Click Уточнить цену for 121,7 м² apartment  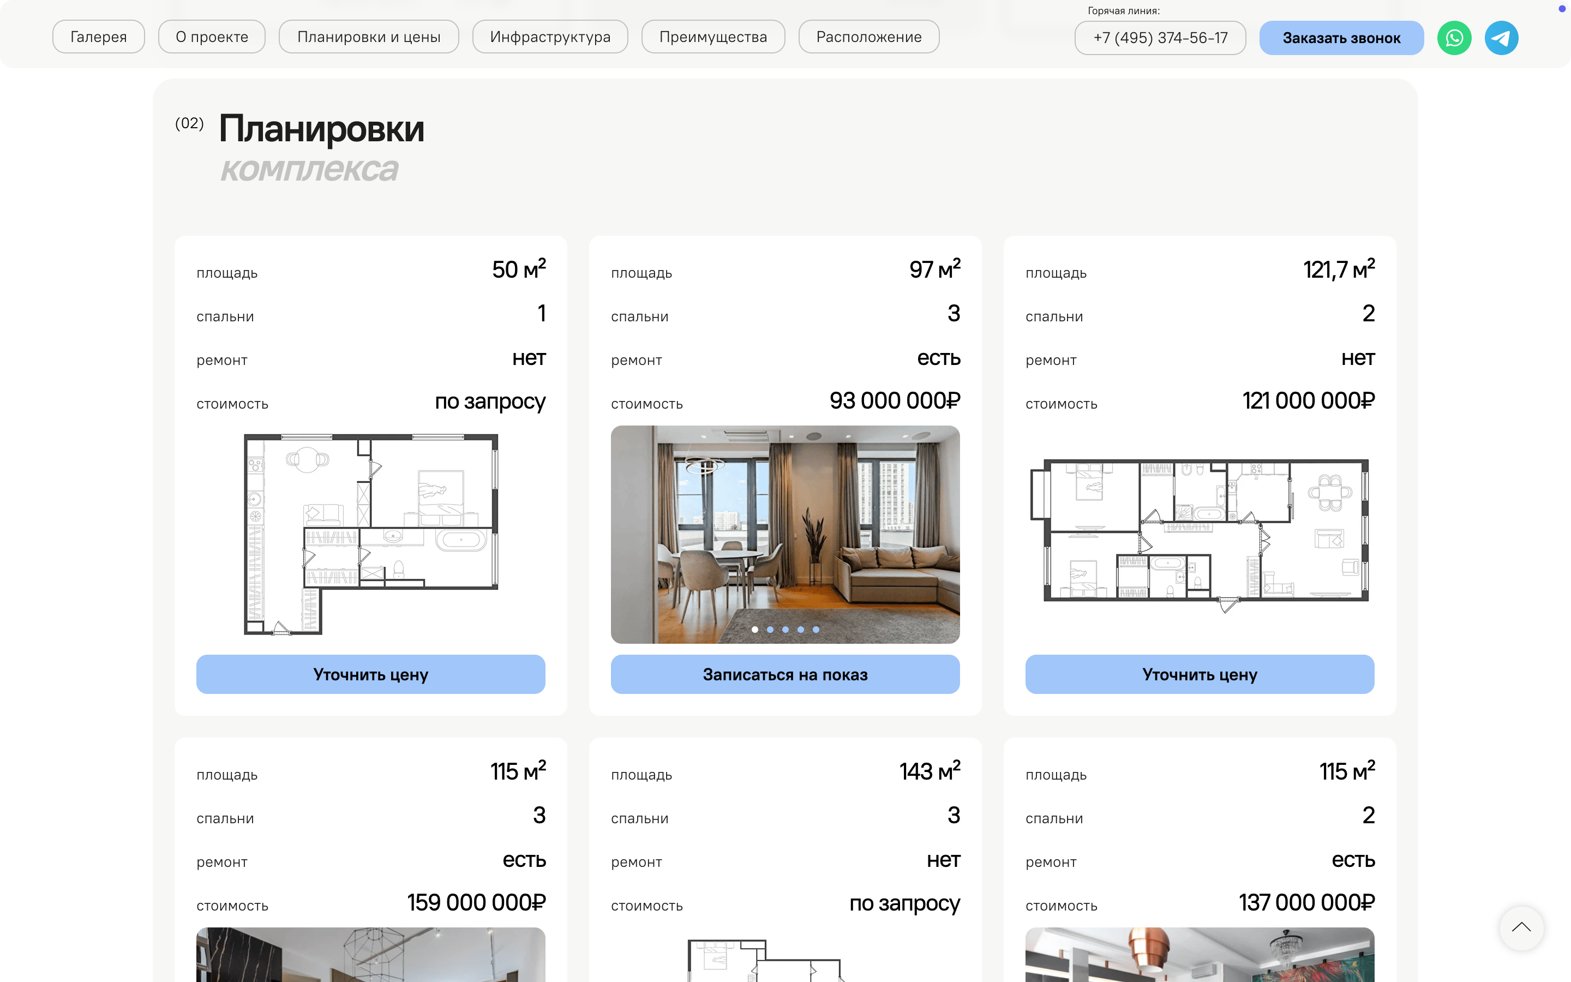point(1200,674)
